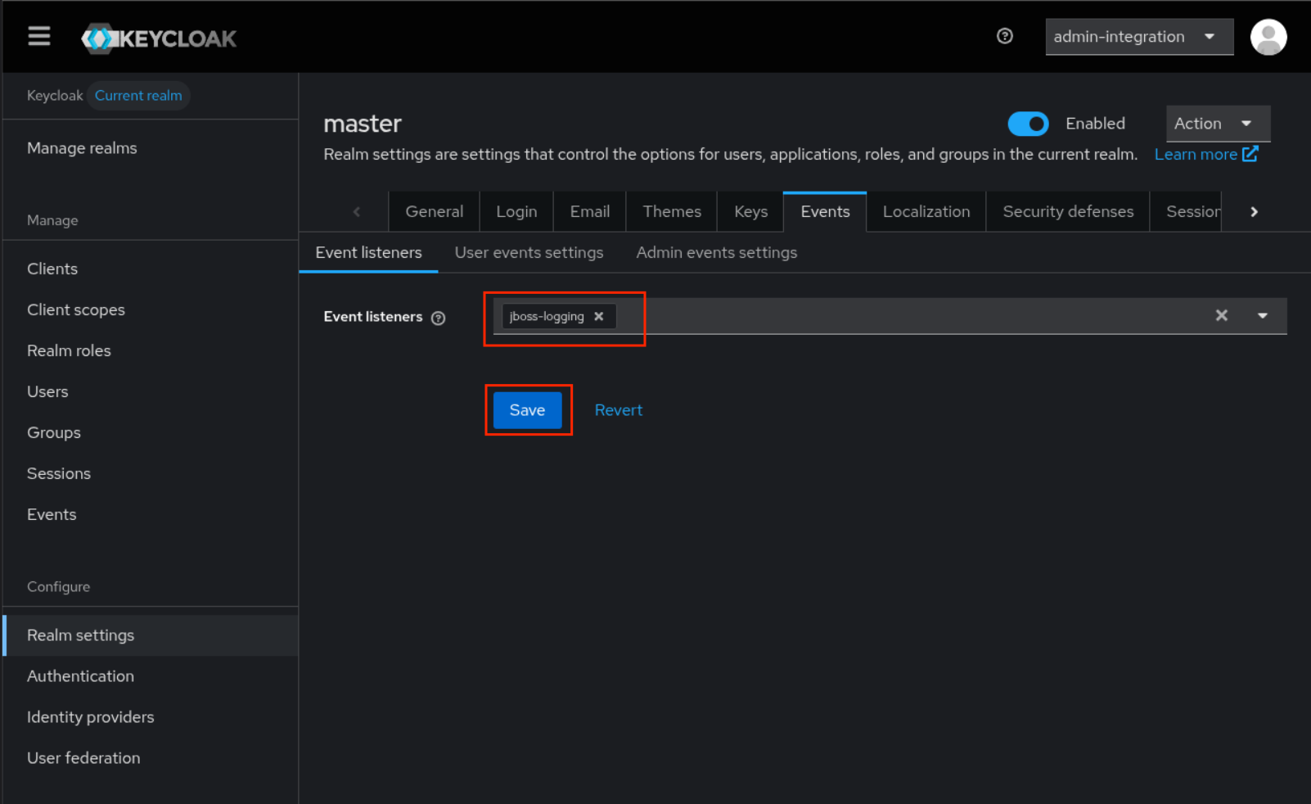Click the user avatar icon
The width and height of the screenshot is (1311, 804).
pos(1268,38)
